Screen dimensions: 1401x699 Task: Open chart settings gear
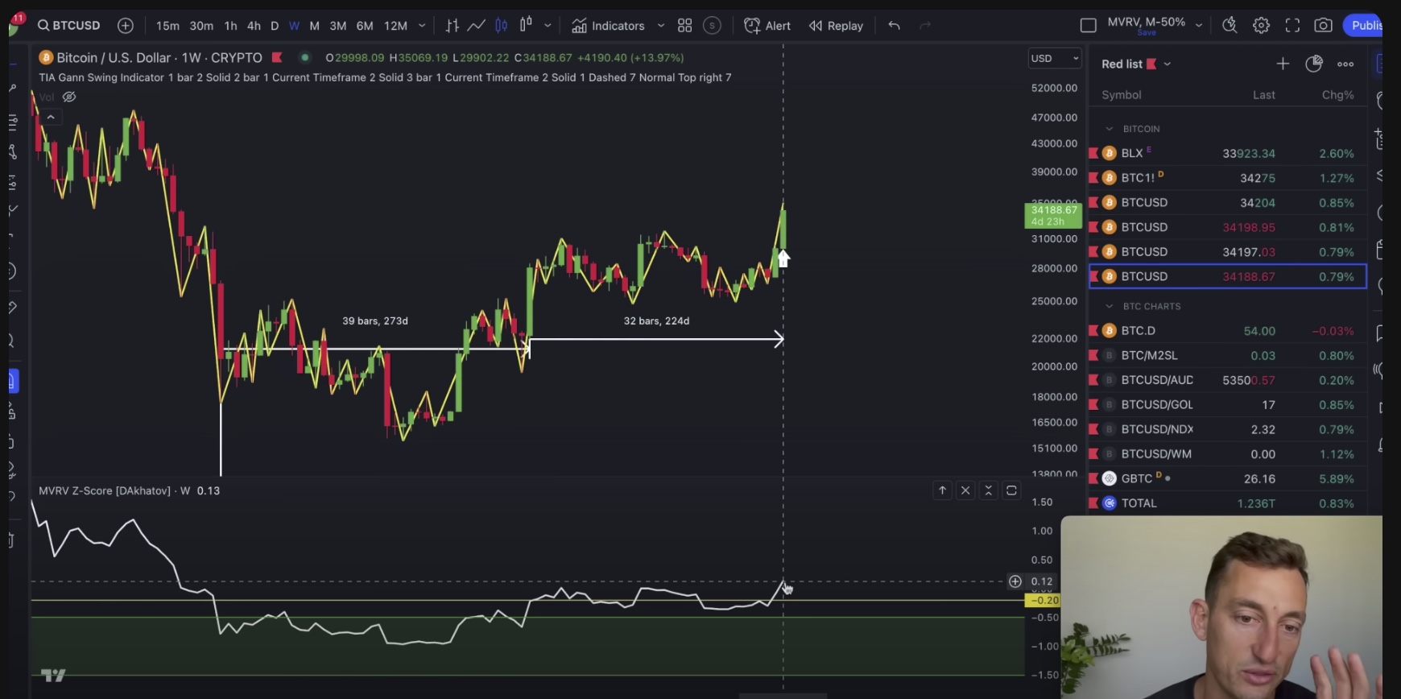[x=1261, y=26]
